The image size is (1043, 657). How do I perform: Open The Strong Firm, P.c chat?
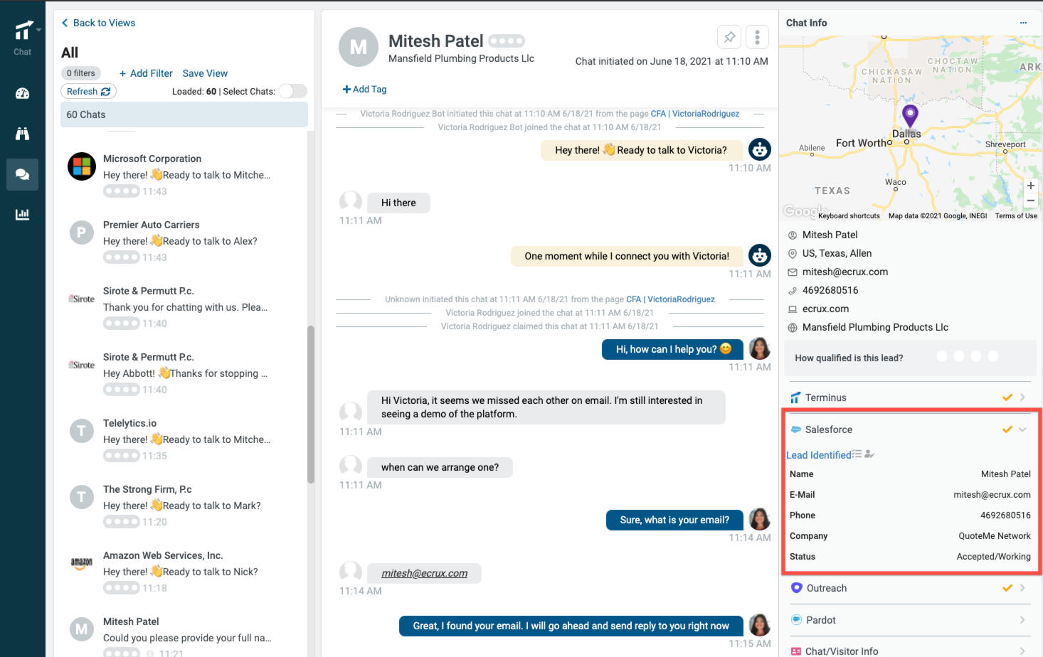tap(184, 505)
